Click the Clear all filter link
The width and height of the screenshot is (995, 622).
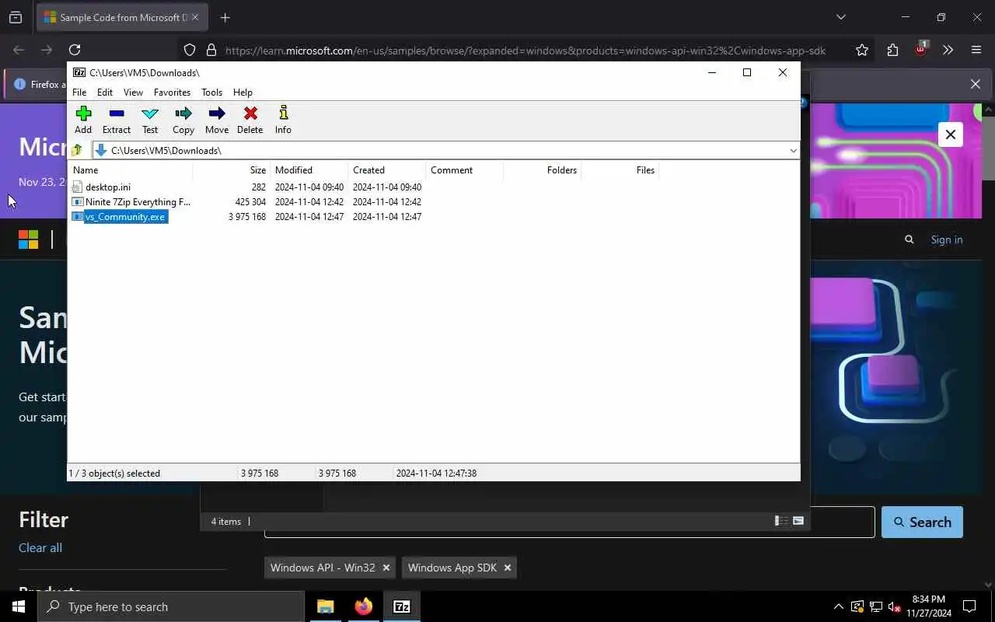coord(40,547)
